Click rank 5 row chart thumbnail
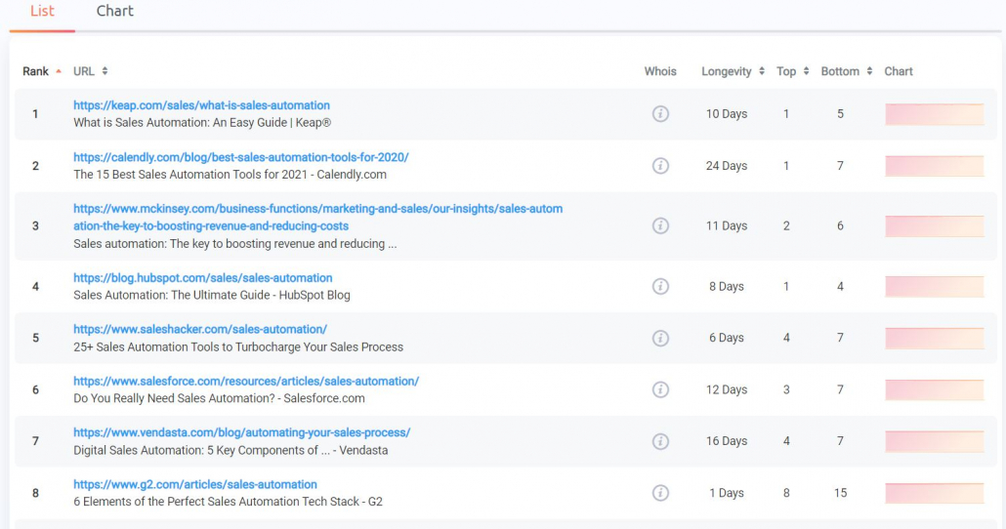The width and height of the screenshot is (1006, 529). pos(934,338)
